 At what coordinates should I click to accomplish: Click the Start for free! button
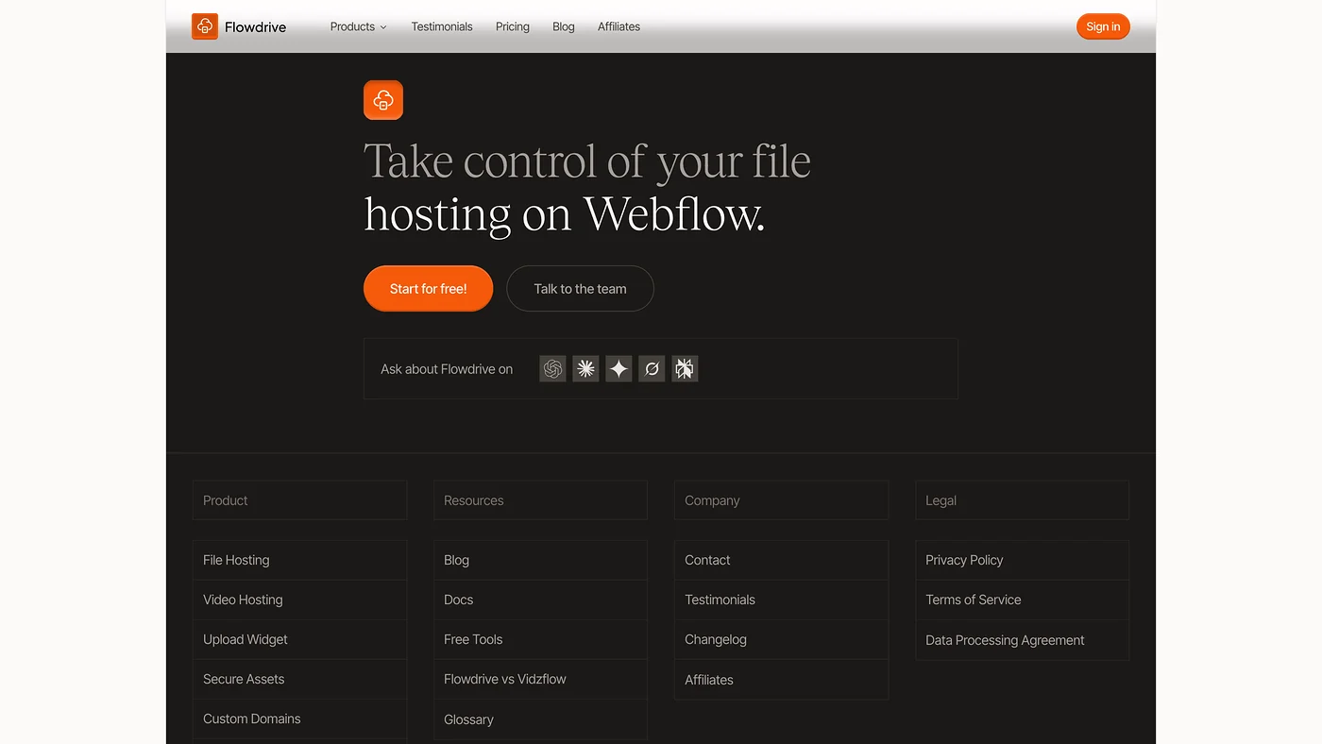pyautogui.click(x=429, y=289)
